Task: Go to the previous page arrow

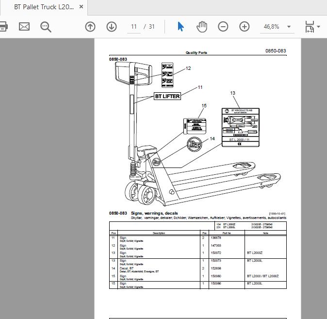Action: click(90, 27)
